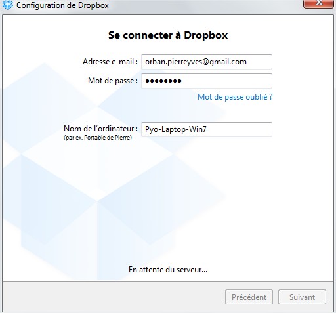Click the Dropbox logo in title bar
This screenshot has width=336, height=313.
tap(8, 5)
